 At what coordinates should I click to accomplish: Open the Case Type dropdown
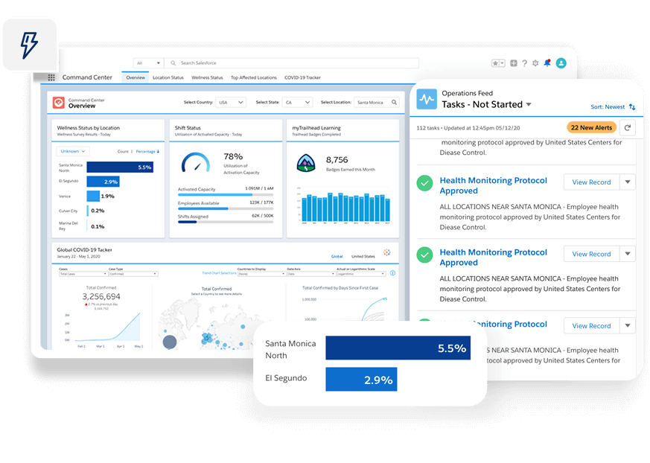coord(133,274)
